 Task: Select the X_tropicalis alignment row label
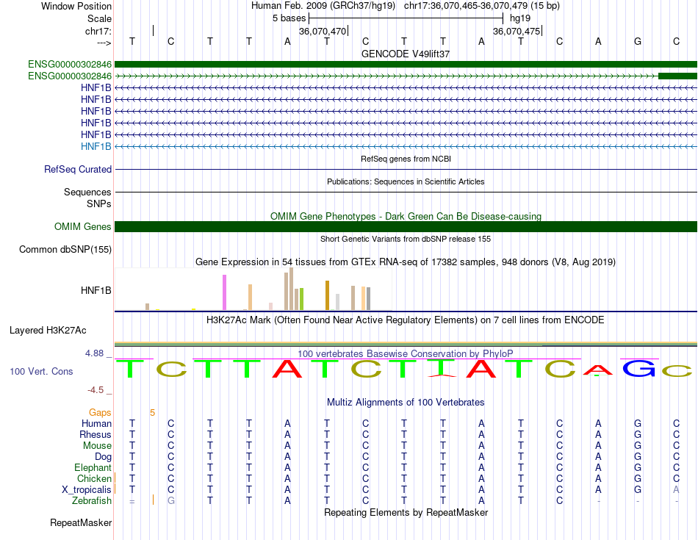tap(87, 490)
